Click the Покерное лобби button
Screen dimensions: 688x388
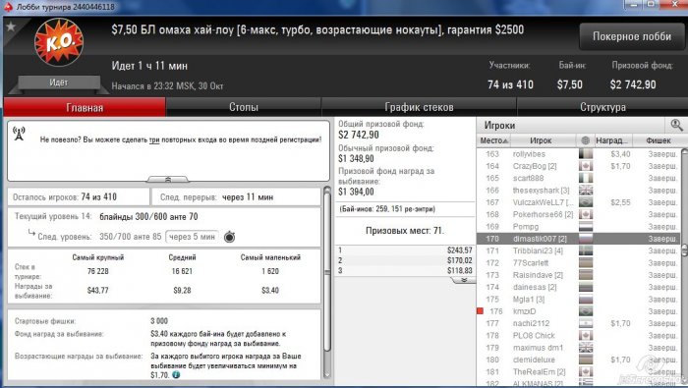point(632,36)
